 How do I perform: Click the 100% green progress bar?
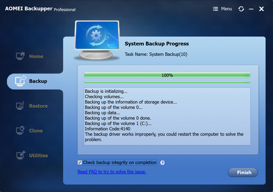tap(167, 75)
